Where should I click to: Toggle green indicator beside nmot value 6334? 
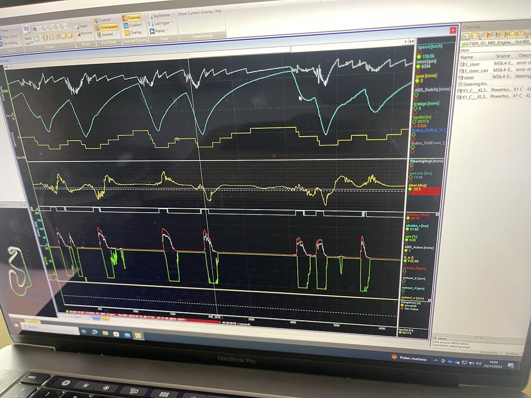[x=419, y=66]
